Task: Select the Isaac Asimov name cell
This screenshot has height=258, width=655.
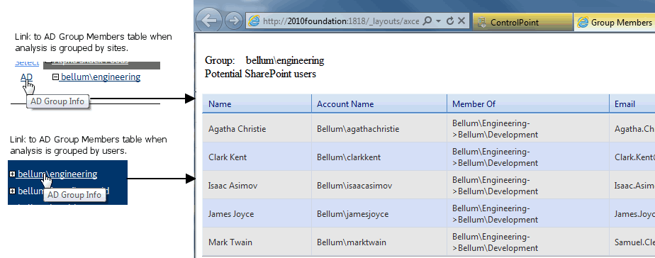Action: pyautogui.click(x=257, y=186)
